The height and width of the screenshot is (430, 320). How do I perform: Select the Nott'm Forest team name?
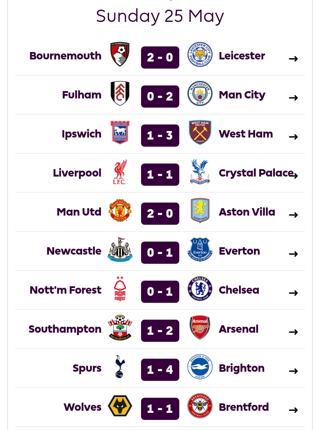tap(65, 290)
